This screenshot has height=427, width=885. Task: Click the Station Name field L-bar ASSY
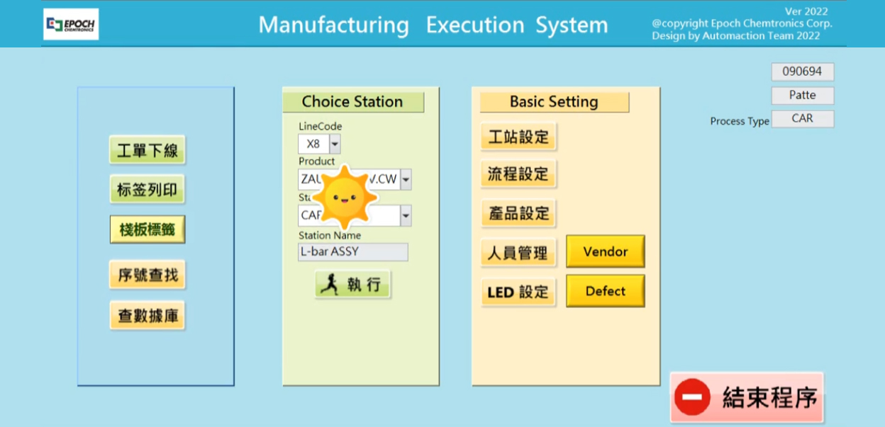pos(353,251)
